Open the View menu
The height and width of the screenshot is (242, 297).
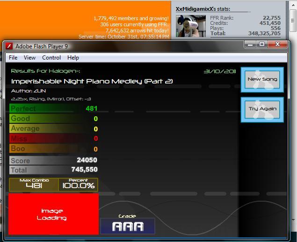tap(29, 58)
